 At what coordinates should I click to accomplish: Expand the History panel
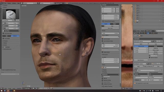tap(5, 5)
